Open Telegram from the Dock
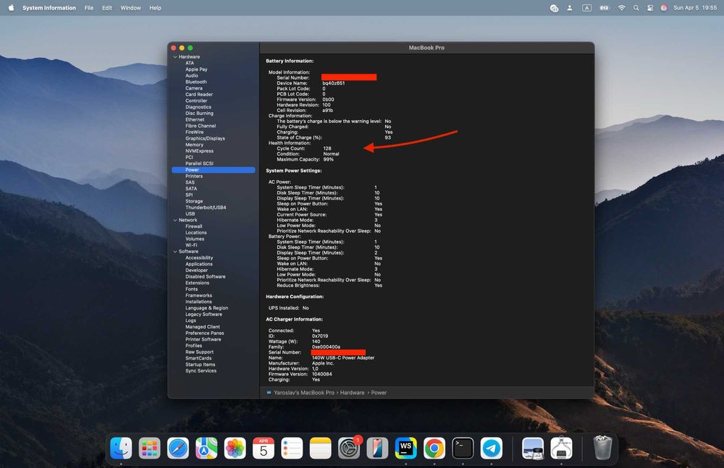This screenshot has height=468, width=724. 492,448
